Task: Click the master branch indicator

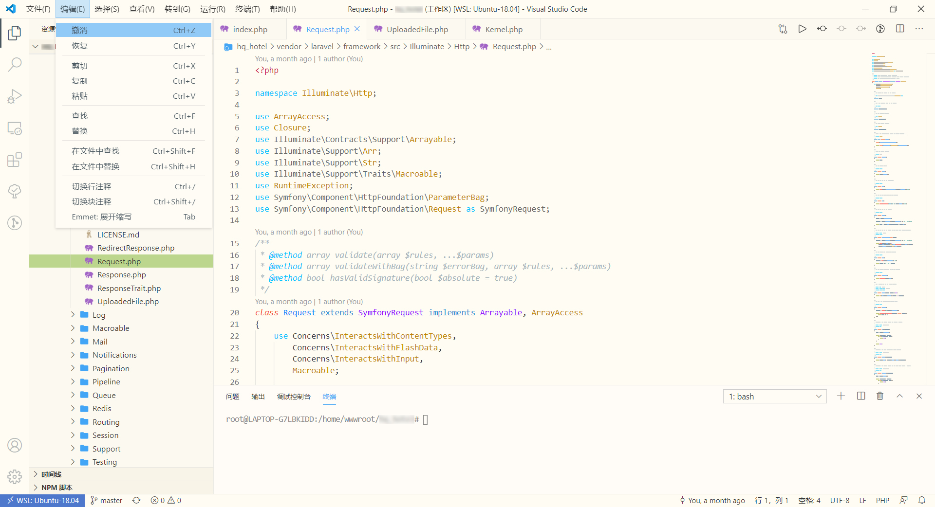Action: tap(107, 500)
